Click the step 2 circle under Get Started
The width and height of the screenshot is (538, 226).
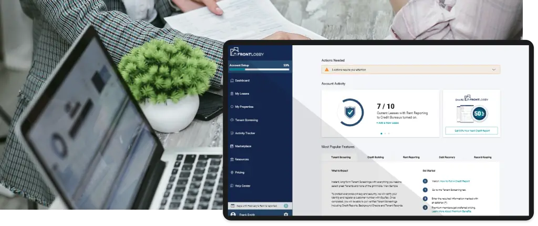425,199
